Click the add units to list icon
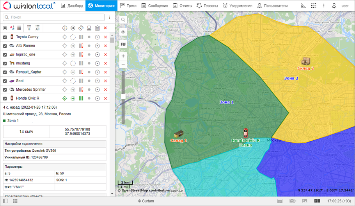This screenshot has height=206, width=355. tap(29, 28)
